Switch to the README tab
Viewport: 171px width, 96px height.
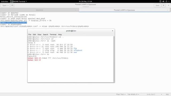coord(39,10)
